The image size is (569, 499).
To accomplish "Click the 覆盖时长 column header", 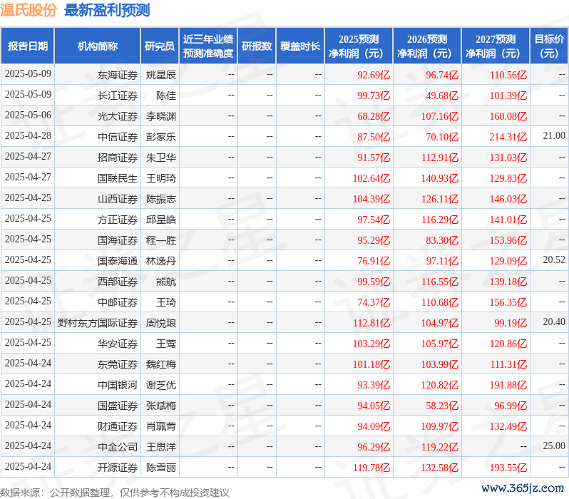I will click(x=300, y=46).
